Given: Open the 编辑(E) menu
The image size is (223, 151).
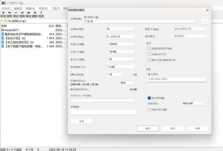Looking at the screenshot, I should coord(18,9).
